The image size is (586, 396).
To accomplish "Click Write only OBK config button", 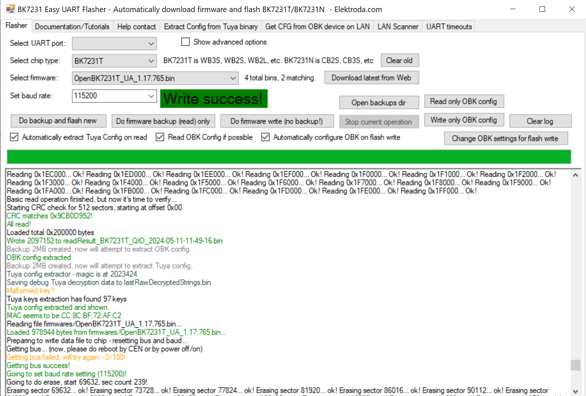I will coord(464,120).
